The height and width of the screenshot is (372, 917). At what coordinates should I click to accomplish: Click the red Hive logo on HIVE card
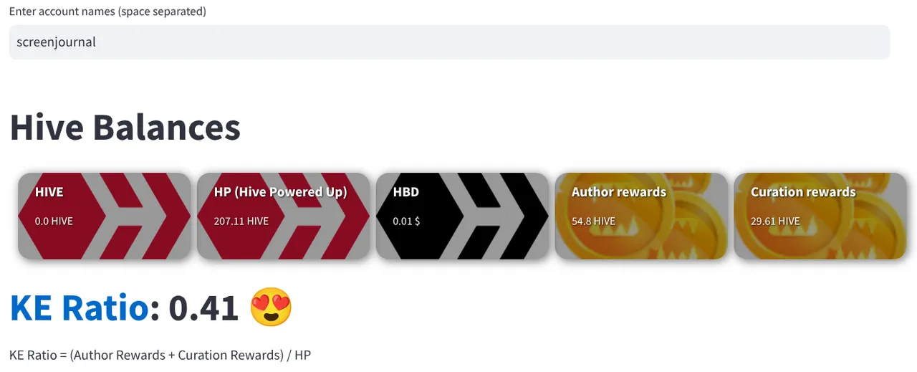(105, 216)
